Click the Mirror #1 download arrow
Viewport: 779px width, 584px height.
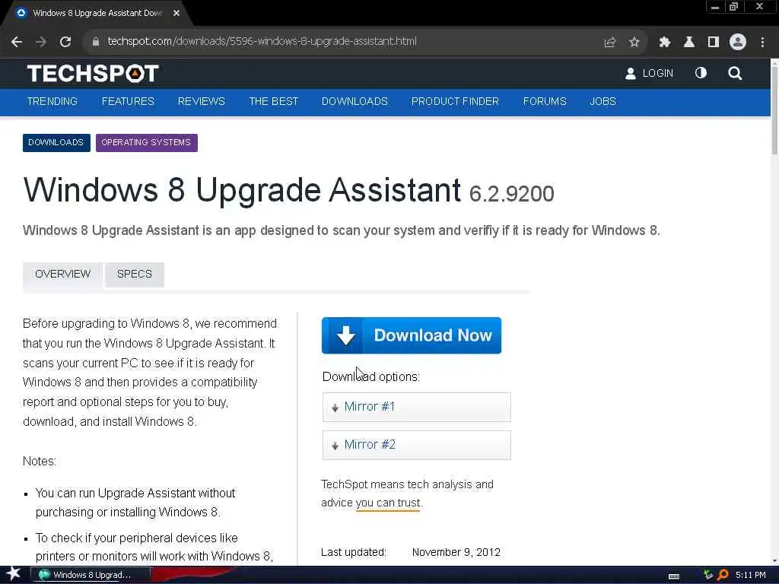(x=335, y=408)
